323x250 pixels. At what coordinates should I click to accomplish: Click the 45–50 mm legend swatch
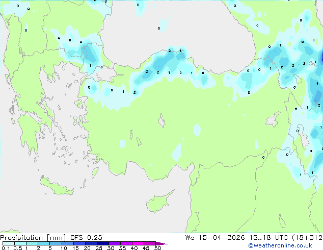[150, 243]
